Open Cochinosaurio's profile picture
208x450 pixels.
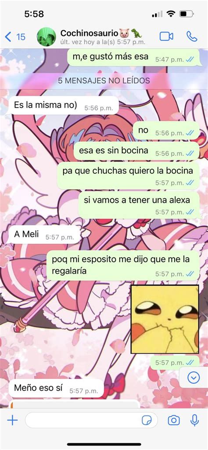click(46, 37)
